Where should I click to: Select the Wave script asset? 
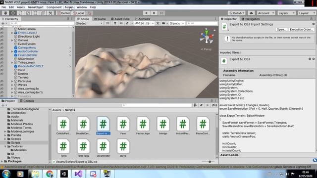[123, 148]
